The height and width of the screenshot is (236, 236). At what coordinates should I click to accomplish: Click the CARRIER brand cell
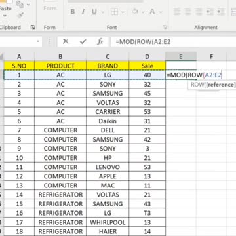[108, 111]
